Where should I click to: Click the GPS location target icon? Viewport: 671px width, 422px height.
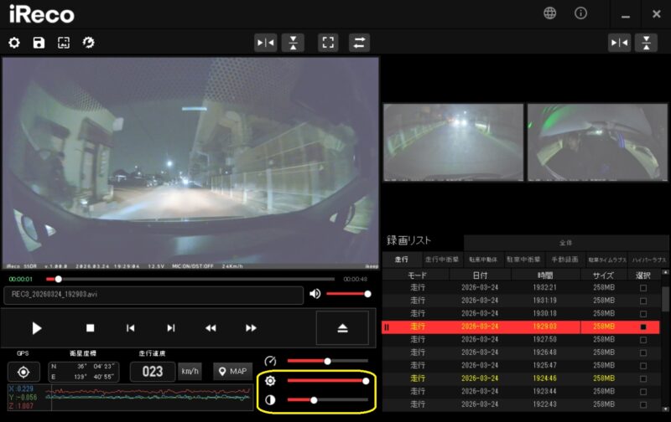(x=23, y=372)
